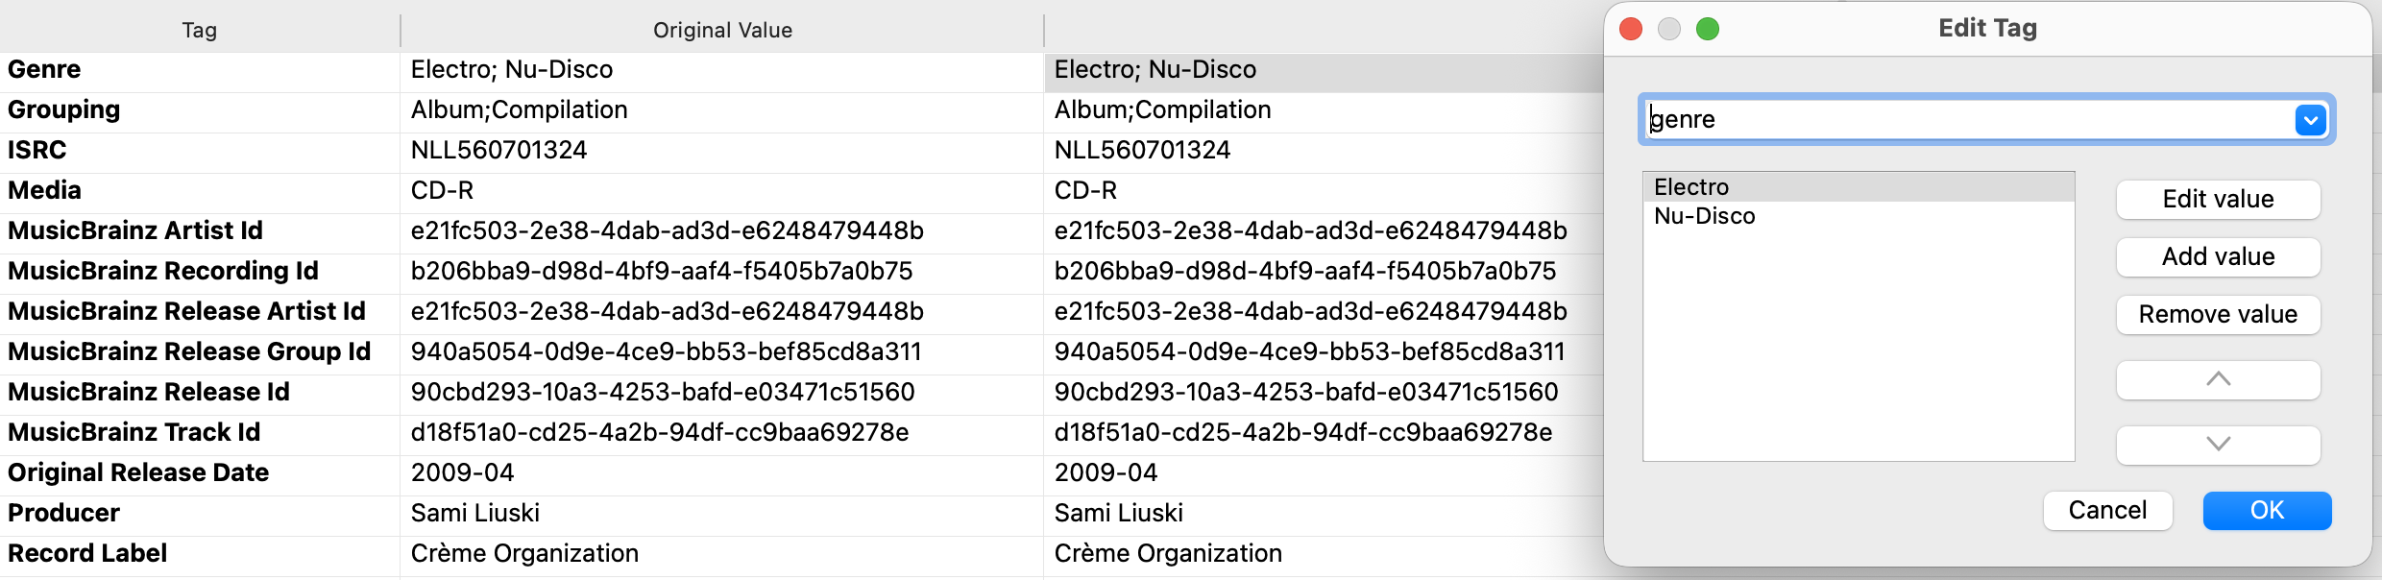Move selected value up with arrow button
Screen dimensions: 2382x580
[x=2218, y=379]
